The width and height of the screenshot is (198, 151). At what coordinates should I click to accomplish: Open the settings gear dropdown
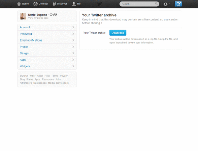pos(167,4)
